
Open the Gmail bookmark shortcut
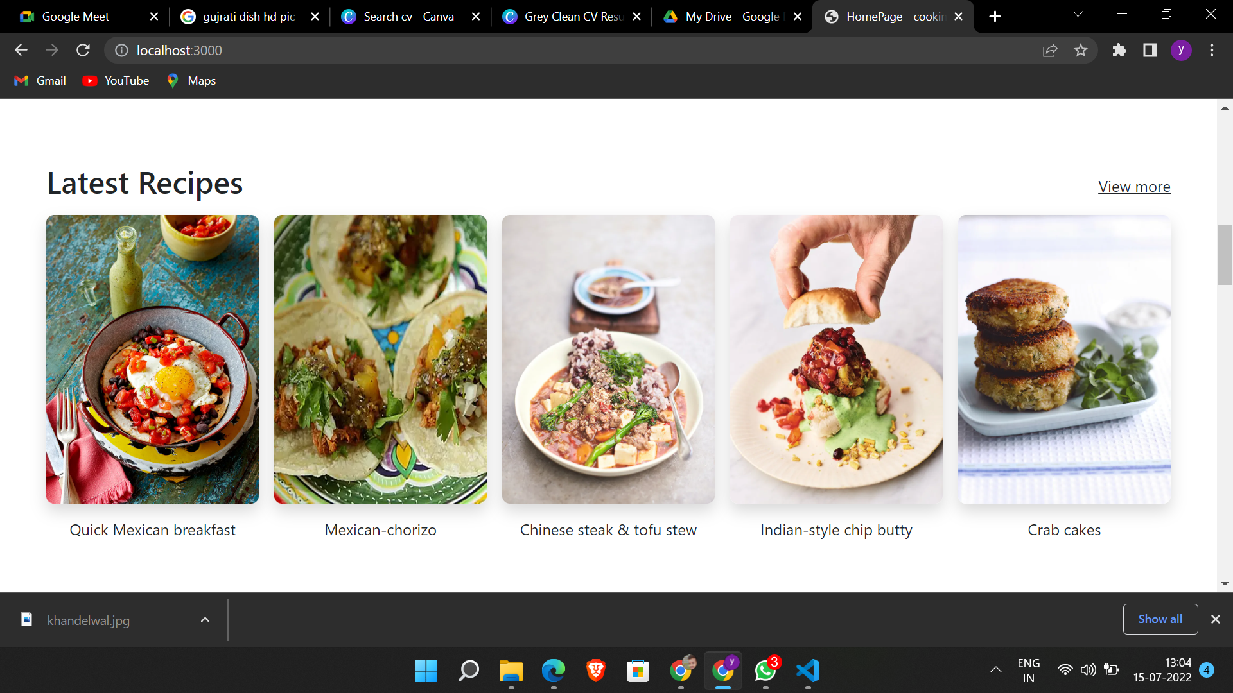click(39, 80)
